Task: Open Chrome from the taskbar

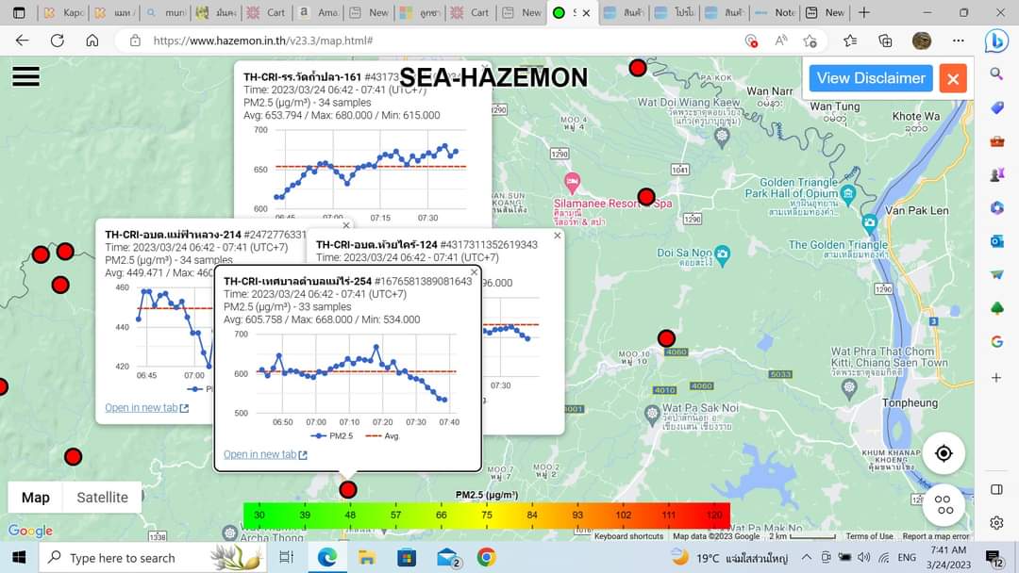Action: pyautogui.click(x=486, y=557)
